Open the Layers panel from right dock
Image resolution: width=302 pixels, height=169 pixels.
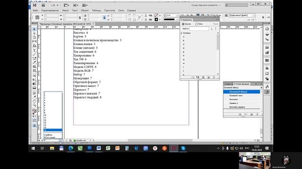tap(267, 34)
